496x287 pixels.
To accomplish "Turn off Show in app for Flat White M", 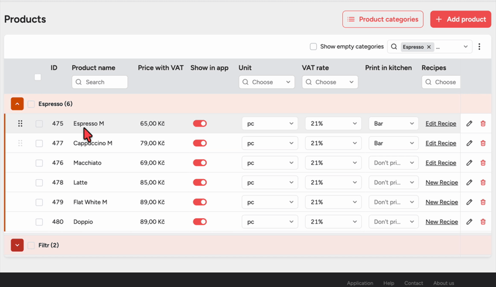I will [x=200, y=202].
